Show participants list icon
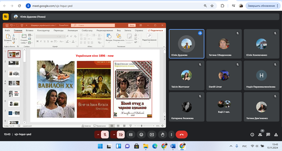 (x=260, y=135)
